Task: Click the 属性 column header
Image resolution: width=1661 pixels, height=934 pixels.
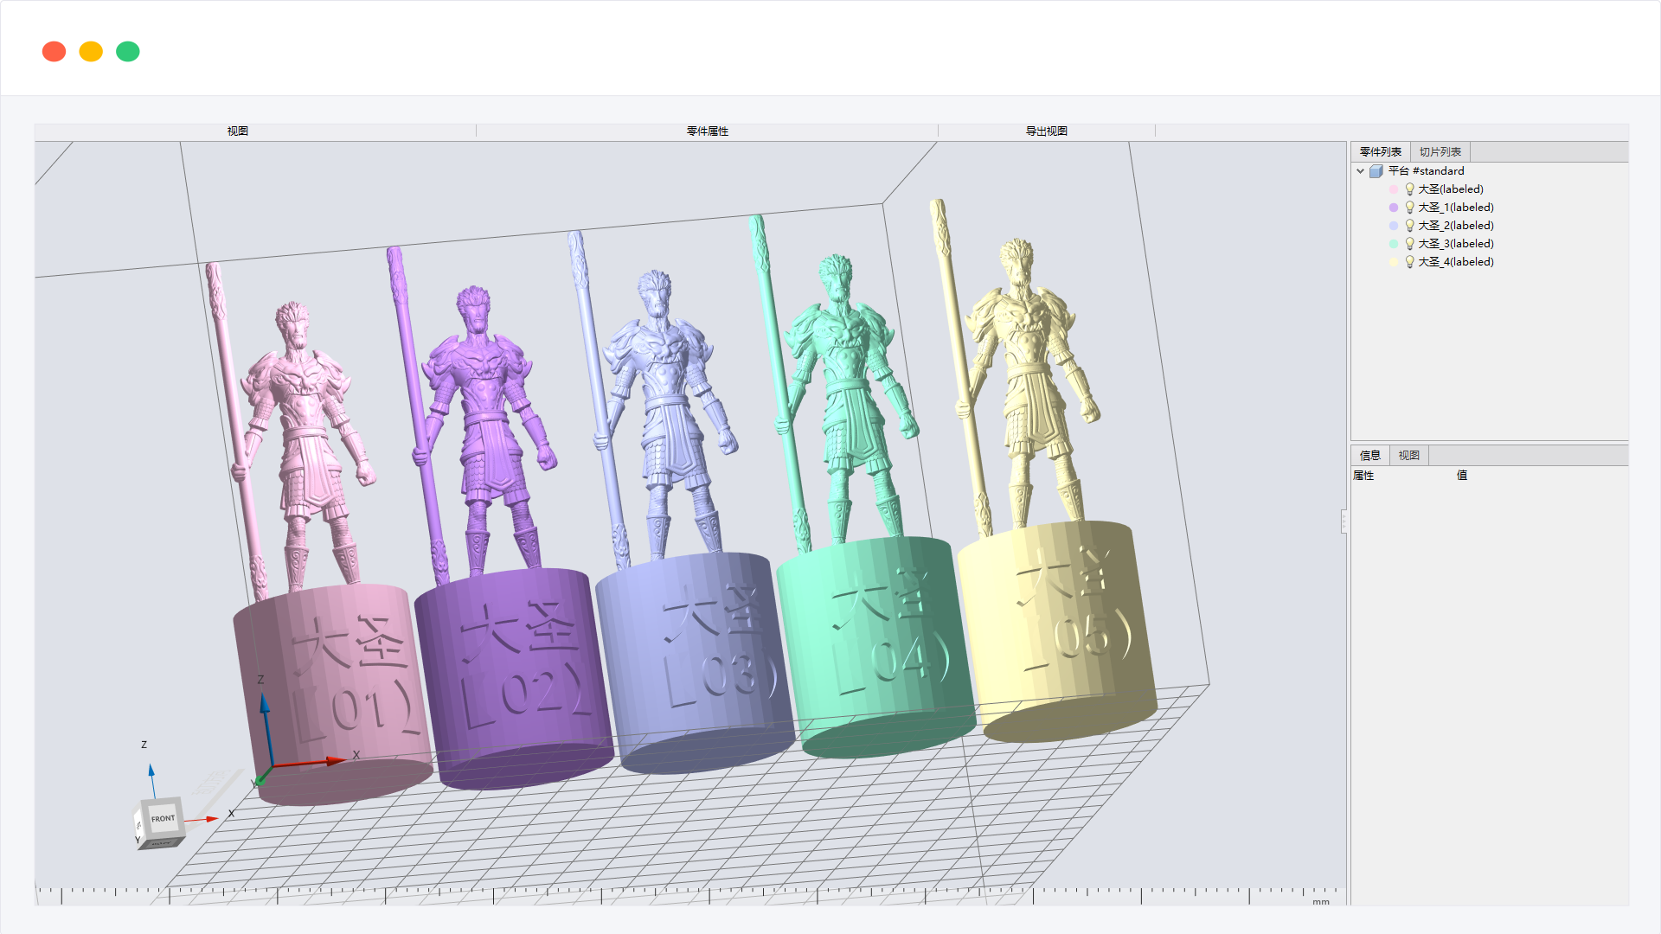Action: click(x=1363, y=476)
